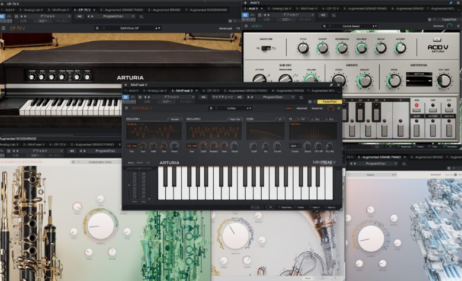
Task: Click the Acid V Distortion Drive knob
Action: 394,81
